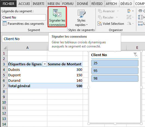Screen dimensions: 145x127
Task: Click the Client No slicer title
Action: tap(99, 55)
